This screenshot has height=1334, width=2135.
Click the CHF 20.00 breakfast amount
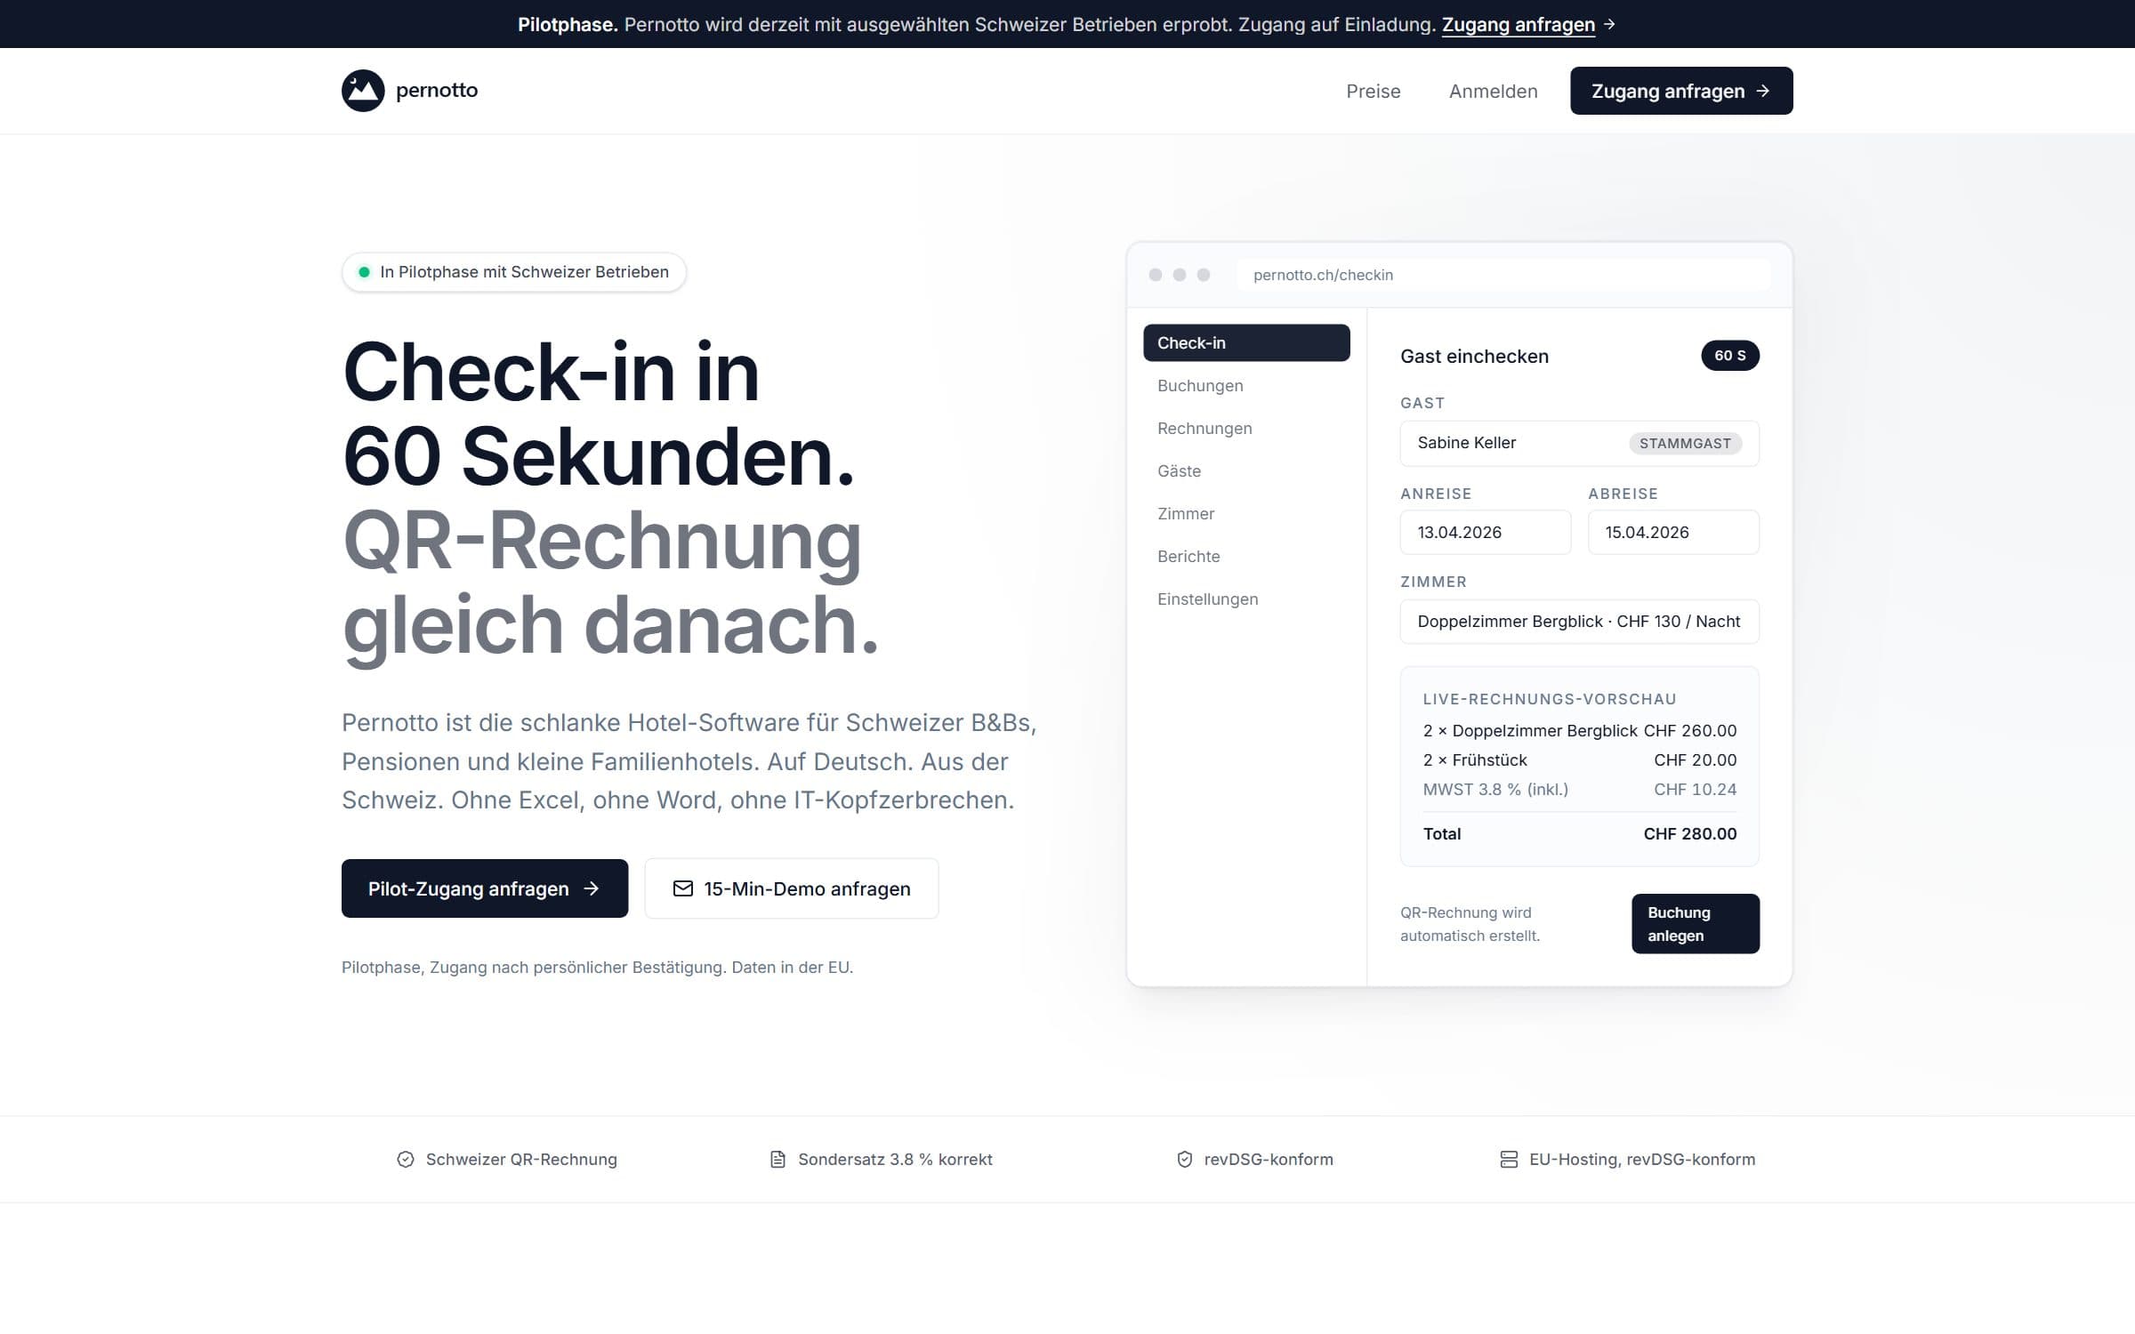(x=1696, y=760)
